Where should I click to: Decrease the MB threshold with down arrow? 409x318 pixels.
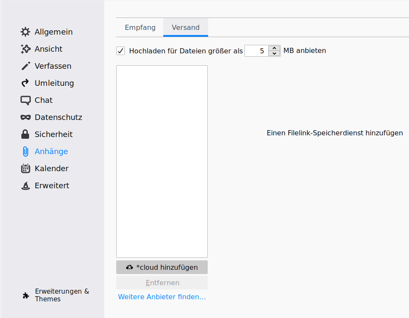274,53
